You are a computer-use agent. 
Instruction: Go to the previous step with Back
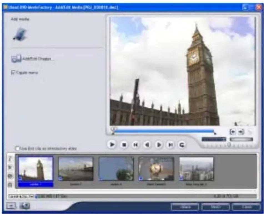(185, 207)
